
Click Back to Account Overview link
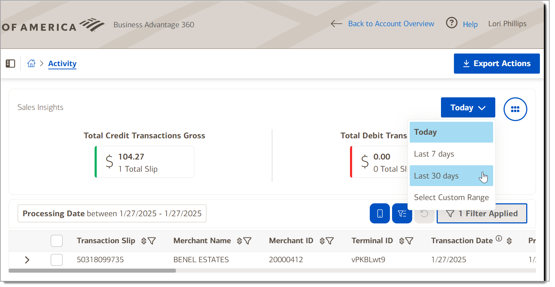pyautogui.click(x=391, y=24)
